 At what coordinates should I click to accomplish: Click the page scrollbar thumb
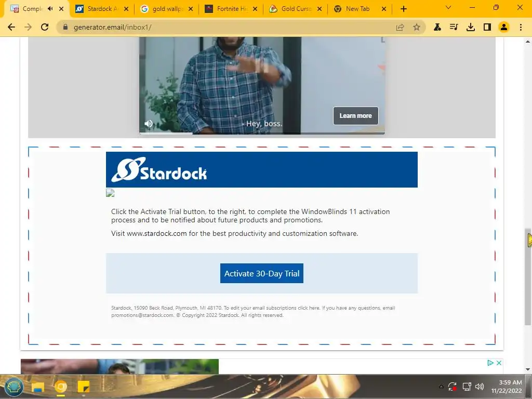pyautogui.click(x=528, y=276)
